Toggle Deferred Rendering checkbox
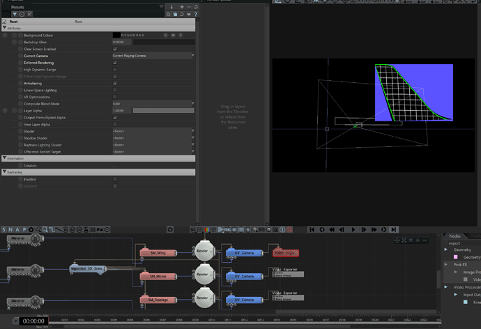The image size is (481, 329). pos(115,63)
